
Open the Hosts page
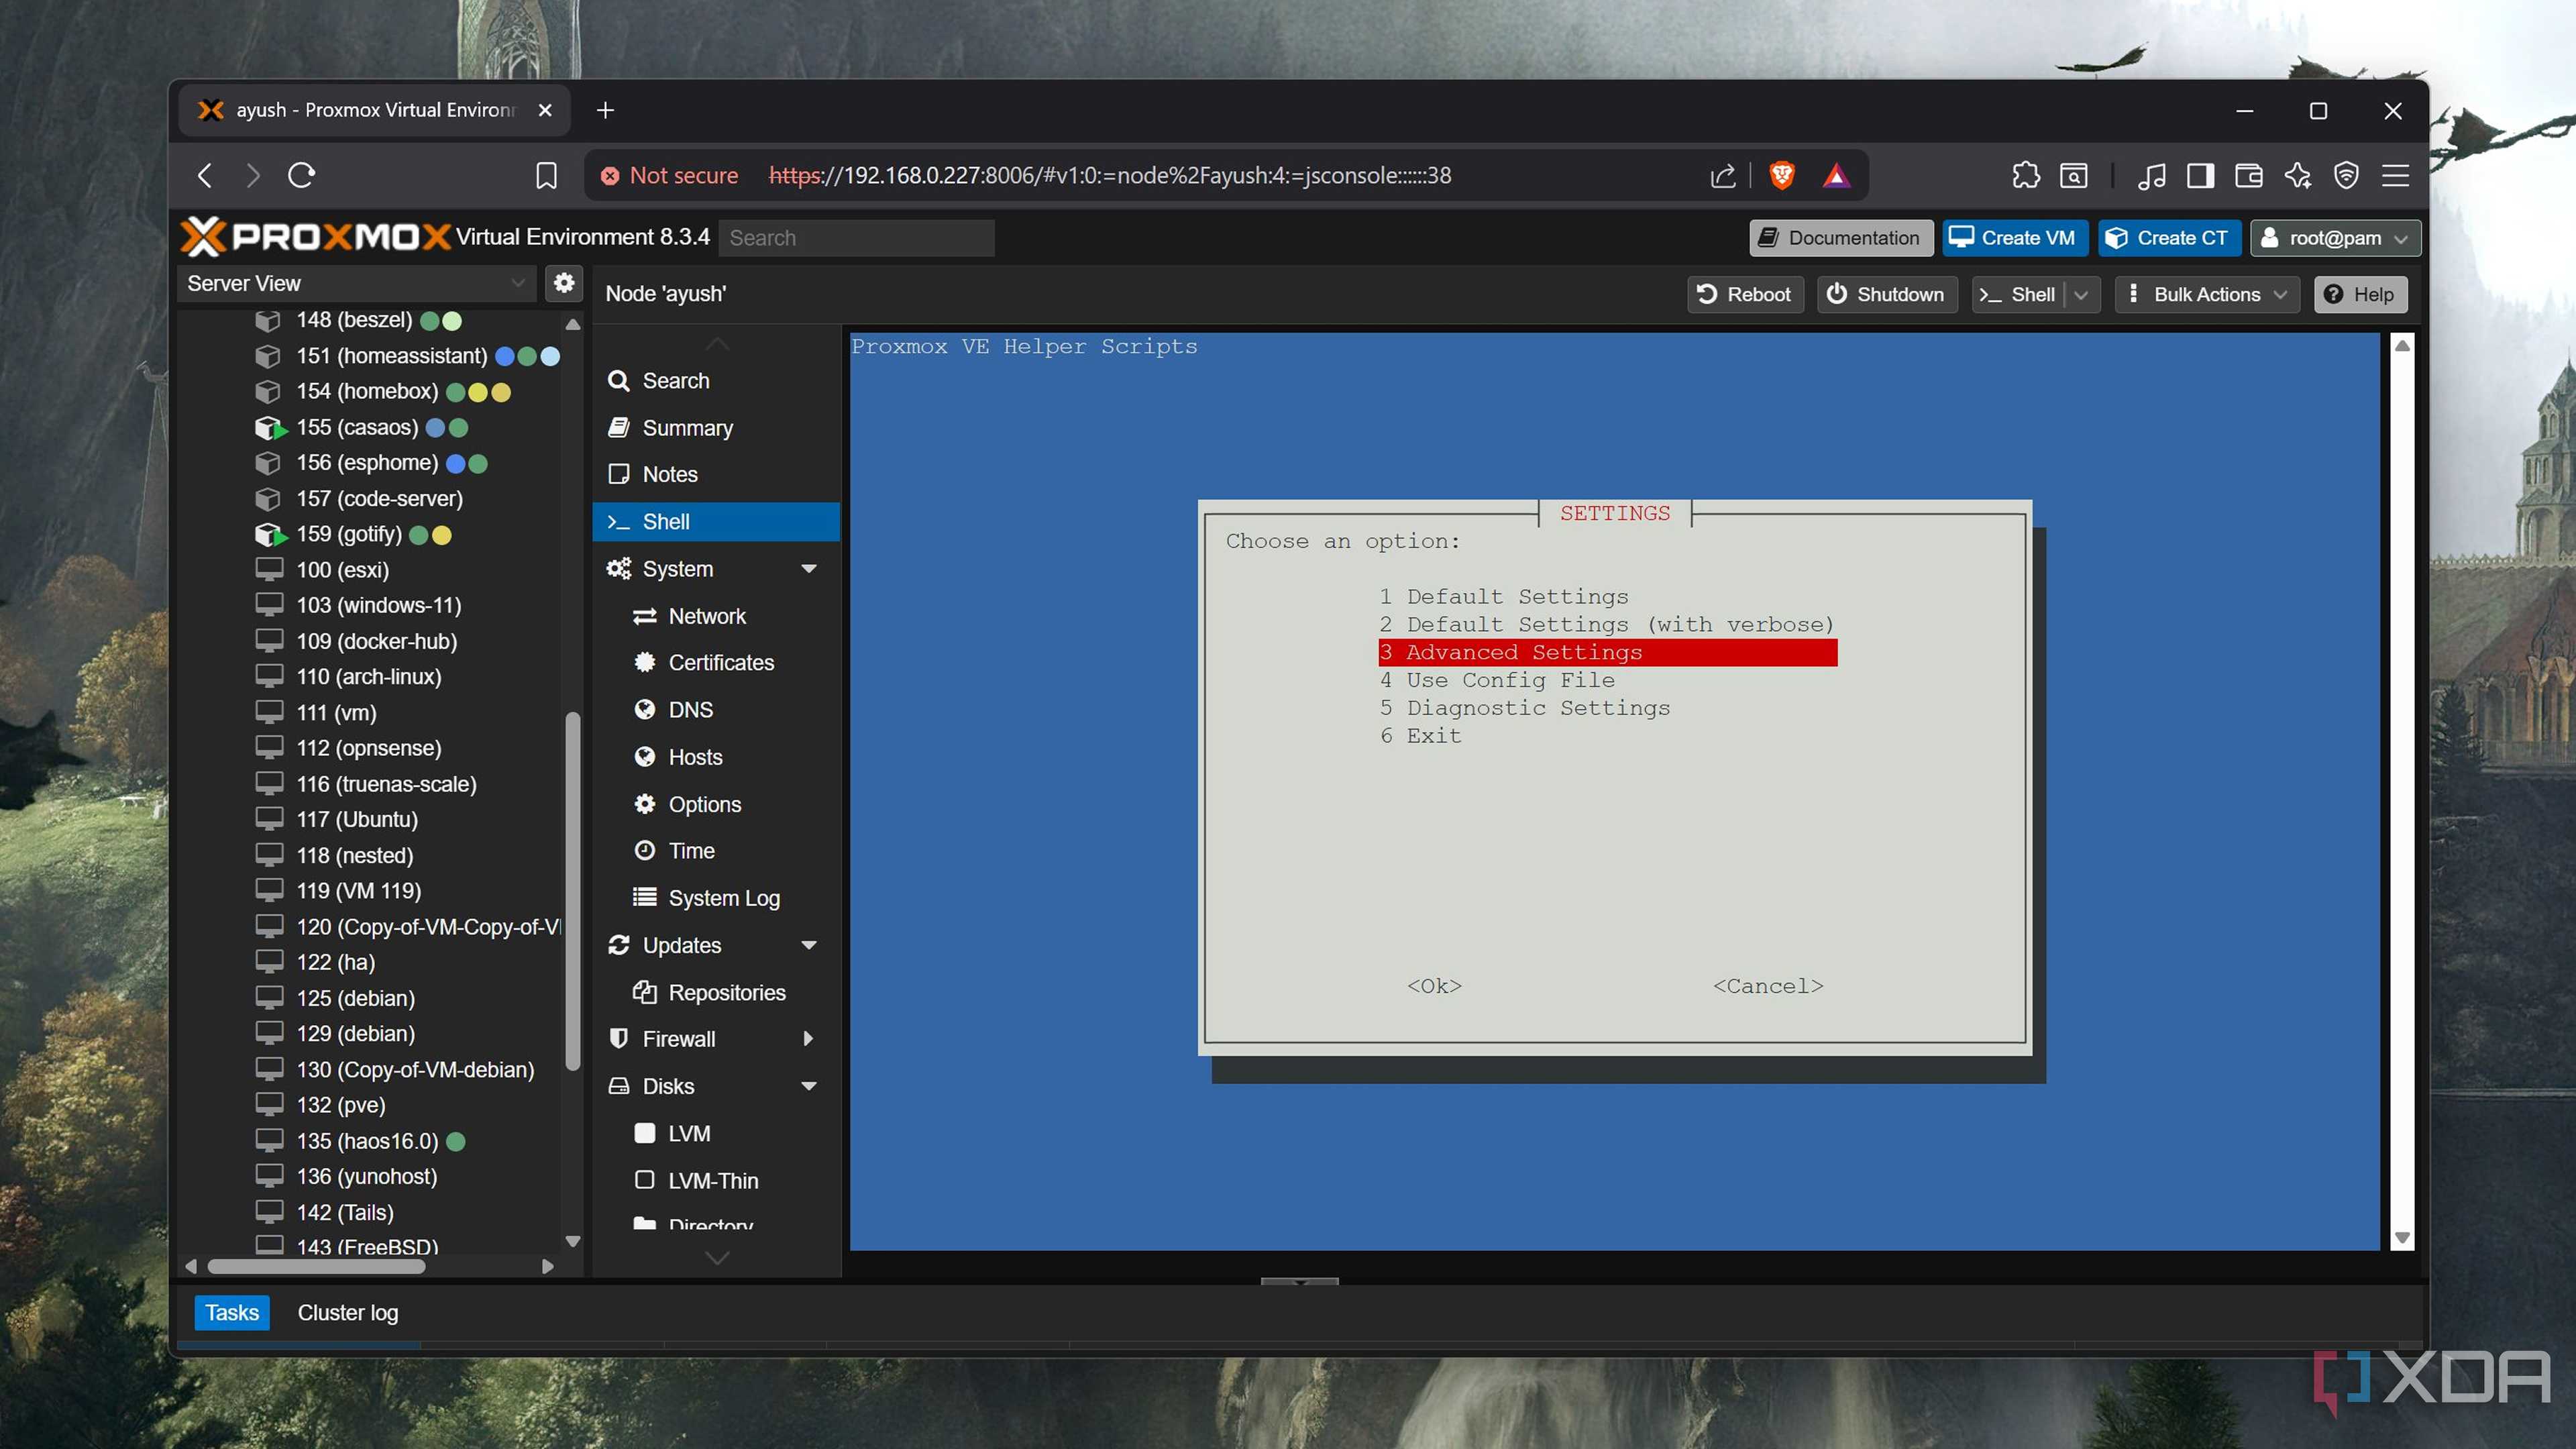(x=716, y=757)
